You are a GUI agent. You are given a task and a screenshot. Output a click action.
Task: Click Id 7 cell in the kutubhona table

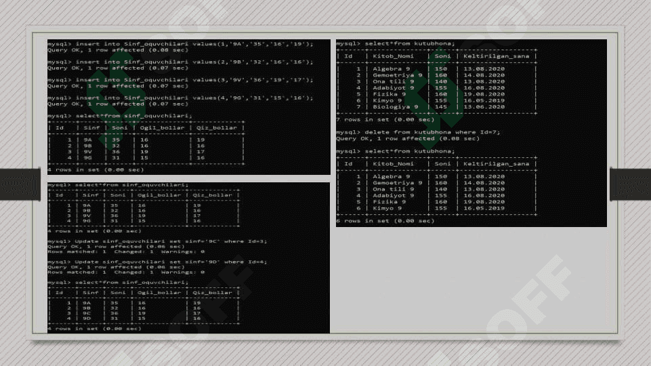point(358,107)
